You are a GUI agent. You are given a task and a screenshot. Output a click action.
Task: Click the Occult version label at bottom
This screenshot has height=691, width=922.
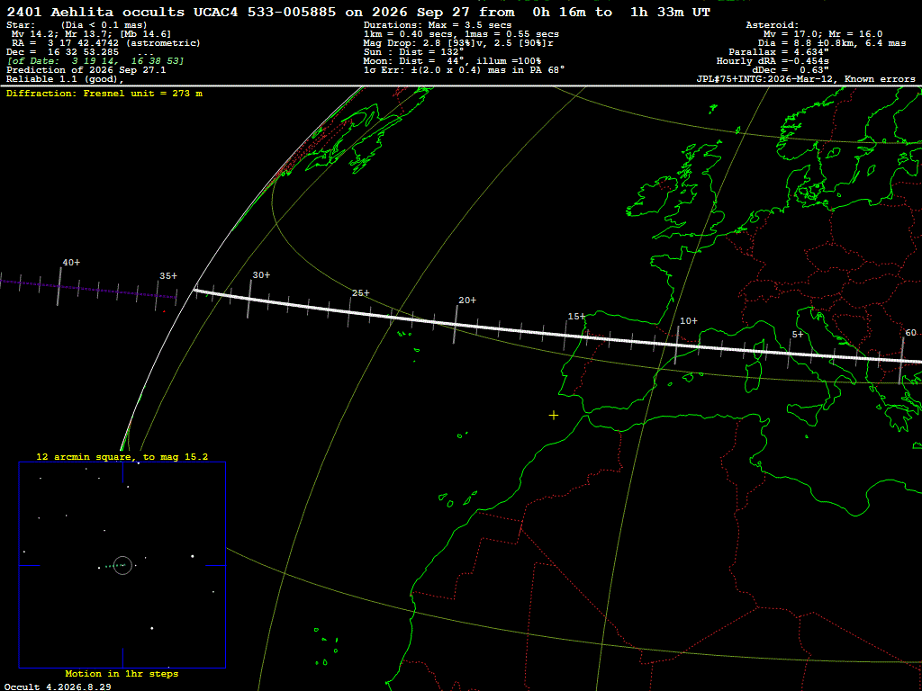point(58,687)
